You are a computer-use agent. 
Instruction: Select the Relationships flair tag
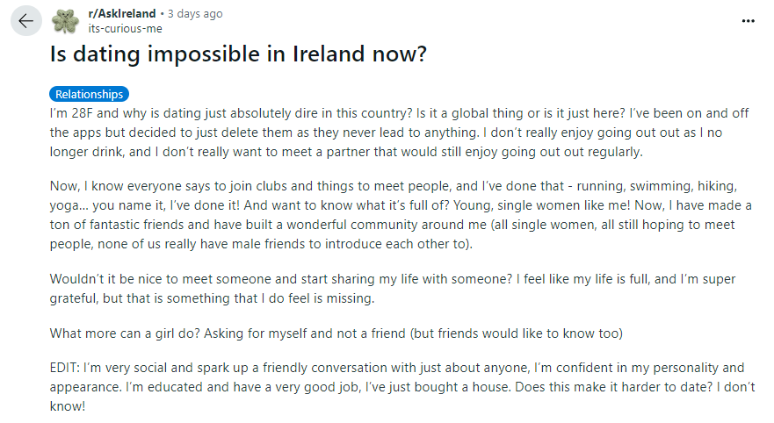[x=89, y=94]
